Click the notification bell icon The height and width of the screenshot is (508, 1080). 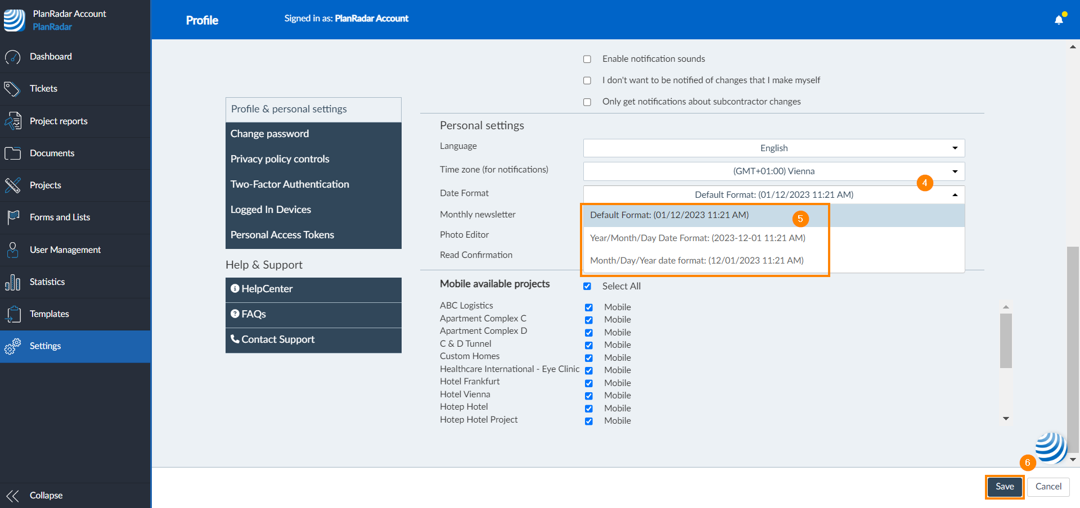click(1059, 20)
